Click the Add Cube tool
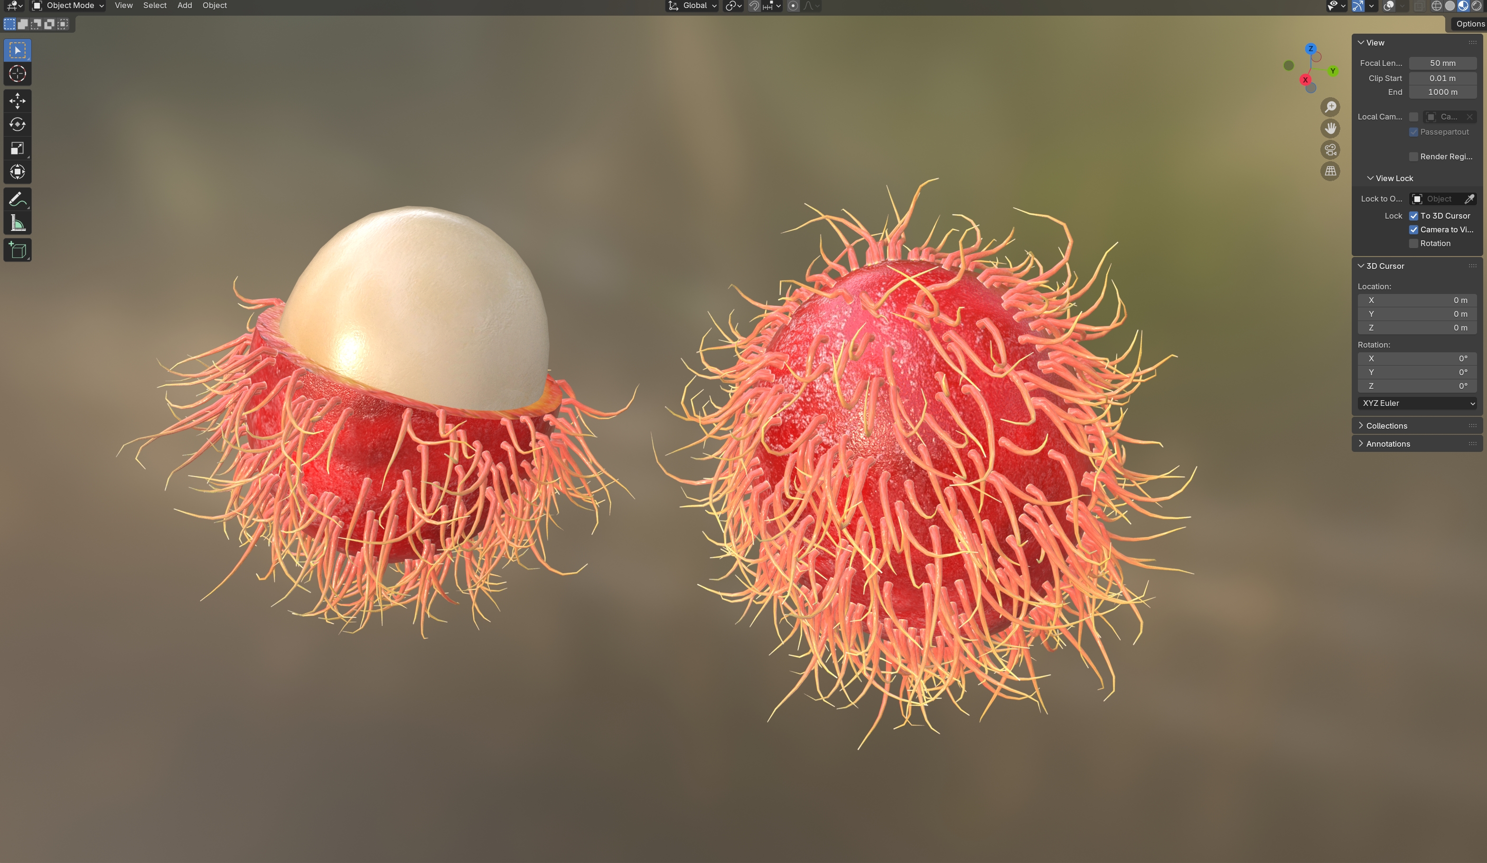1487x863 pixels. [17, 250]
